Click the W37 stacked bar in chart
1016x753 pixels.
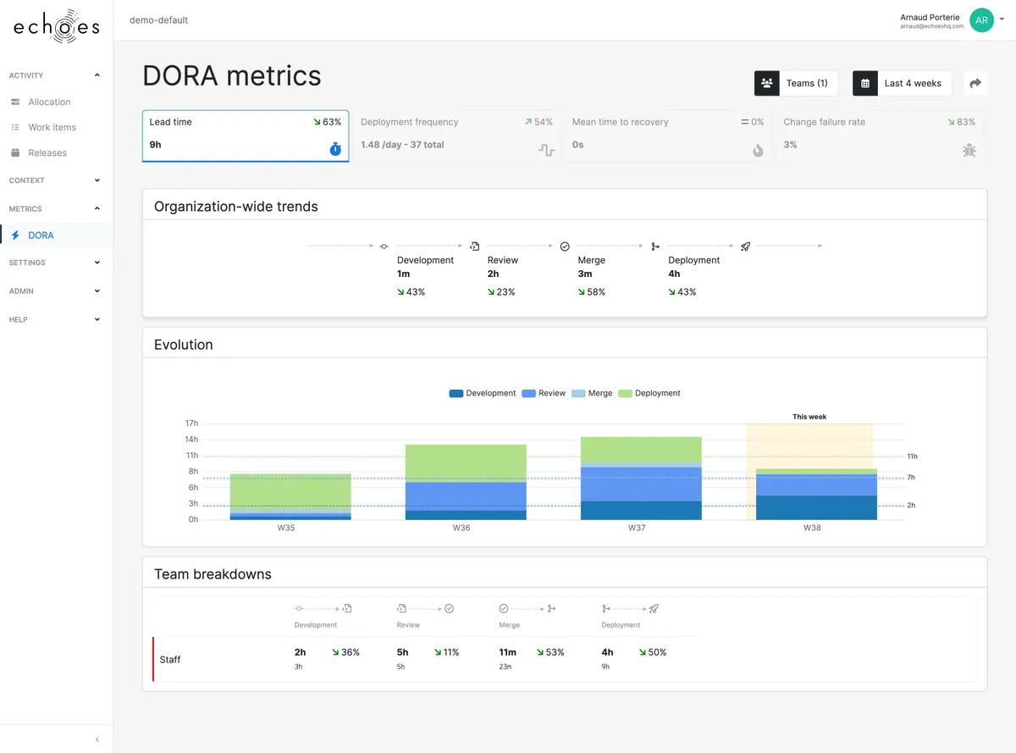click(641, 479)
